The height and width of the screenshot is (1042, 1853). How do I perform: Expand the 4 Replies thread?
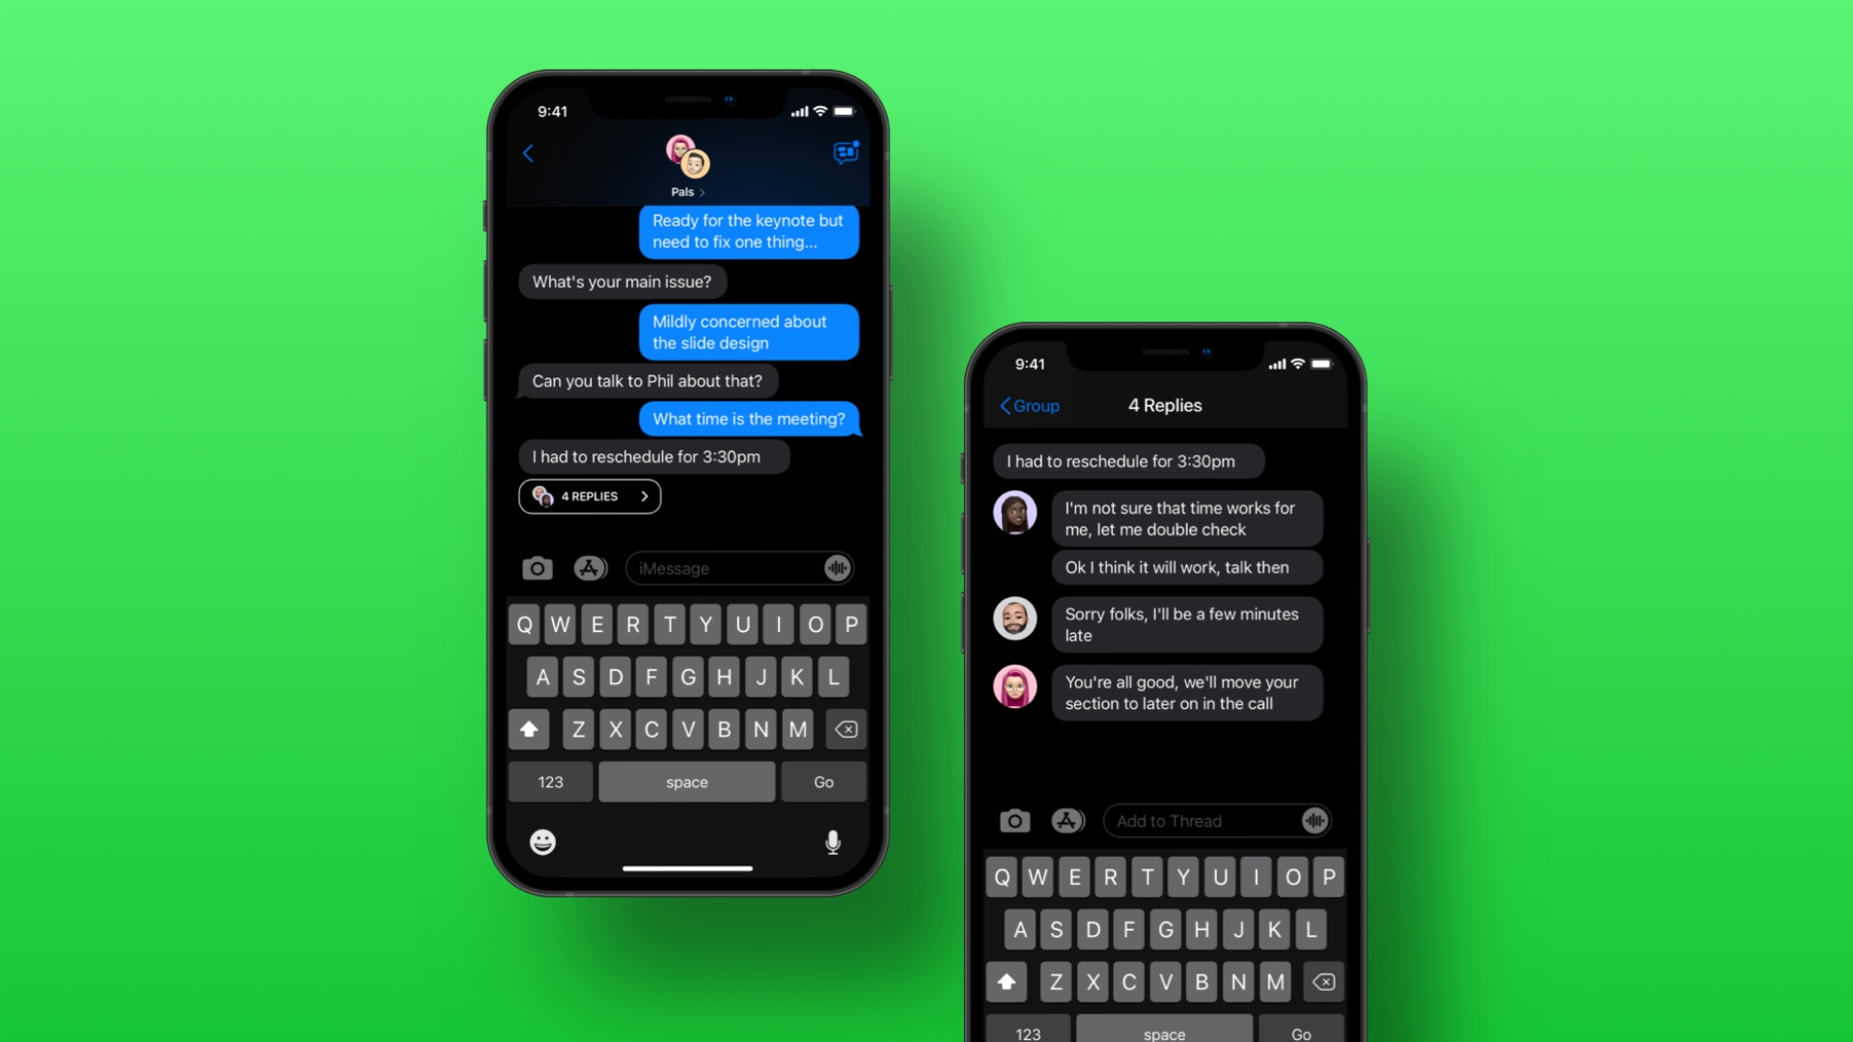coord(590,495)
